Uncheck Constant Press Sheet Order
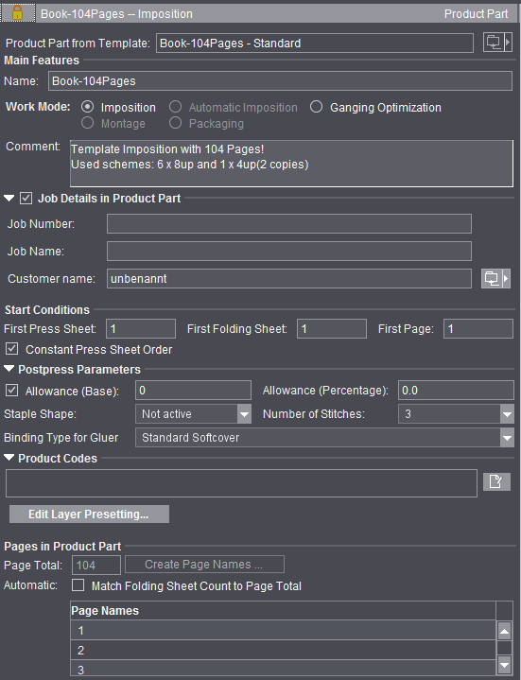The width and height of the screenshot is (521, 680). (11, 348)
